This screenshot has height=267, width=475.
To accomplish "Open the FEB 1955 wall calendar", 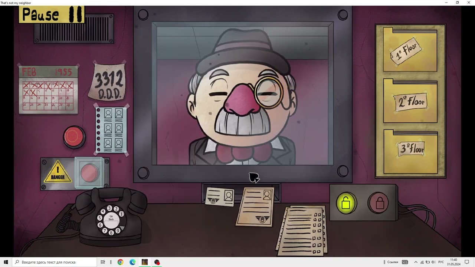I will coord(49,90).
